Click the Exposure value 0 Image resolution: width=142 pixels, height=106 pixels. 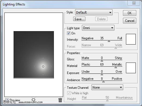pos(102,72)
